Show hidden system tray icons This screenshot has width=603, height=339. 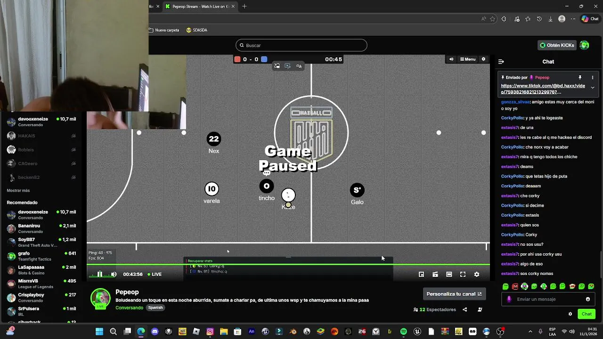coord(530,331)
